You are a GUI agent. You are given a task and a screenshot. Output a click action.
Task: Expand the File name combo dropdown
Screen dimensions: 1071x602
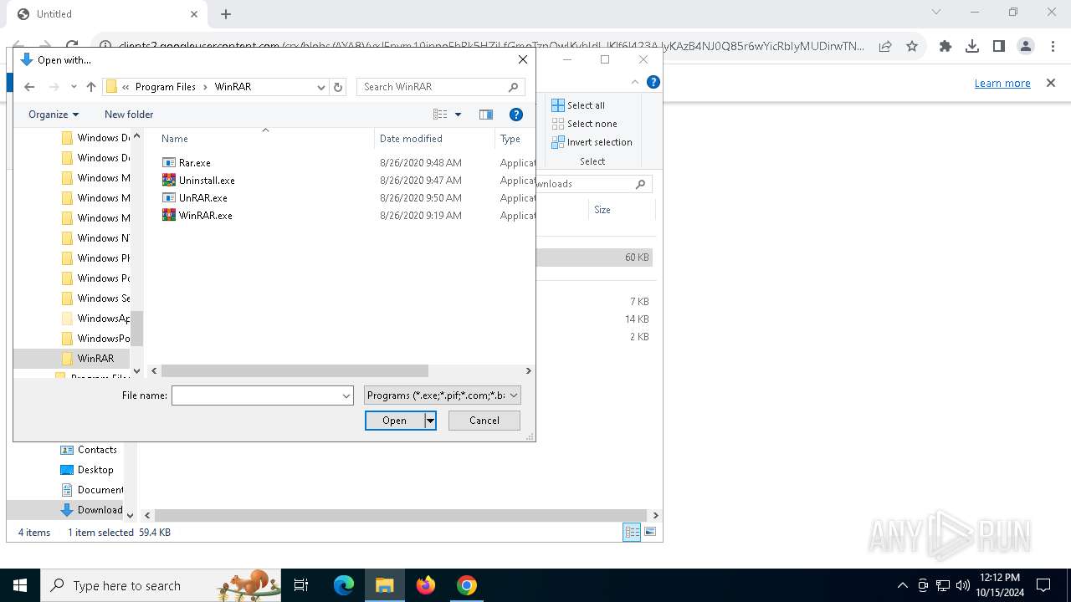[x=346, y=395]
